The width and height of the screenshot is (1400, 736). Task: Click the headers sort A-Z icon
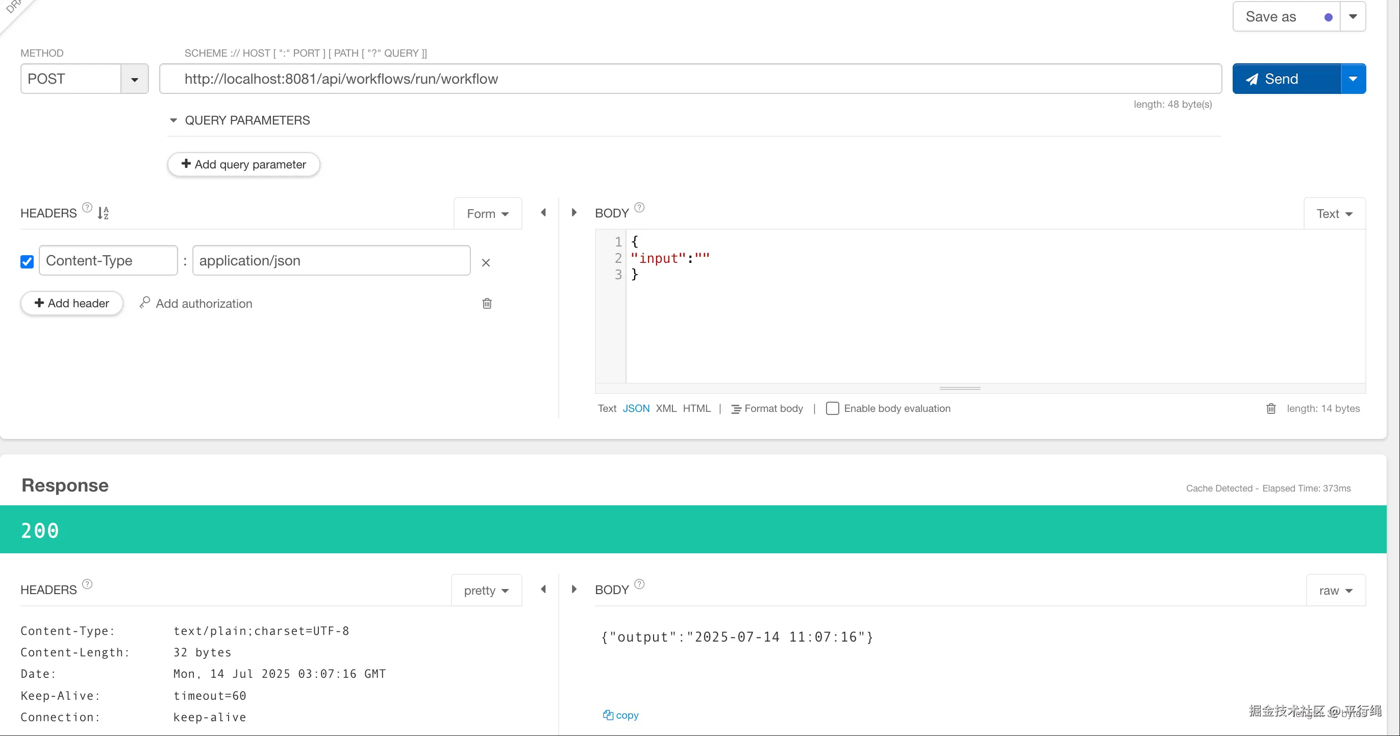point(103,212)
